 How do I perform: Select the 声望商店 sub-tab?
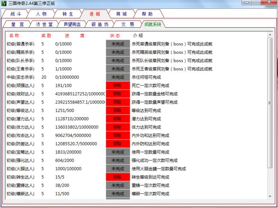[72, 24]
